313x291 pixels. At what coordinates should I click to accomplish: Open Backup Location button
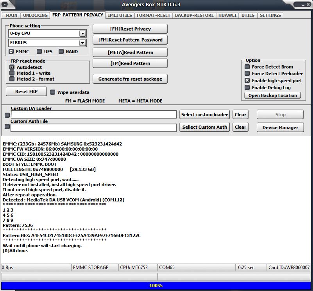coord(272,95)
